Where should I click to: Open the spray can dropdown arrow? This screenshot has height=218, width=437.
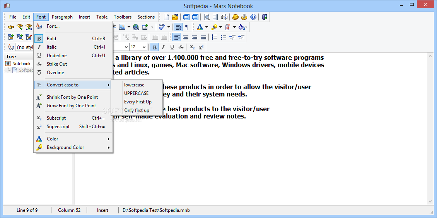coord(235,27)
